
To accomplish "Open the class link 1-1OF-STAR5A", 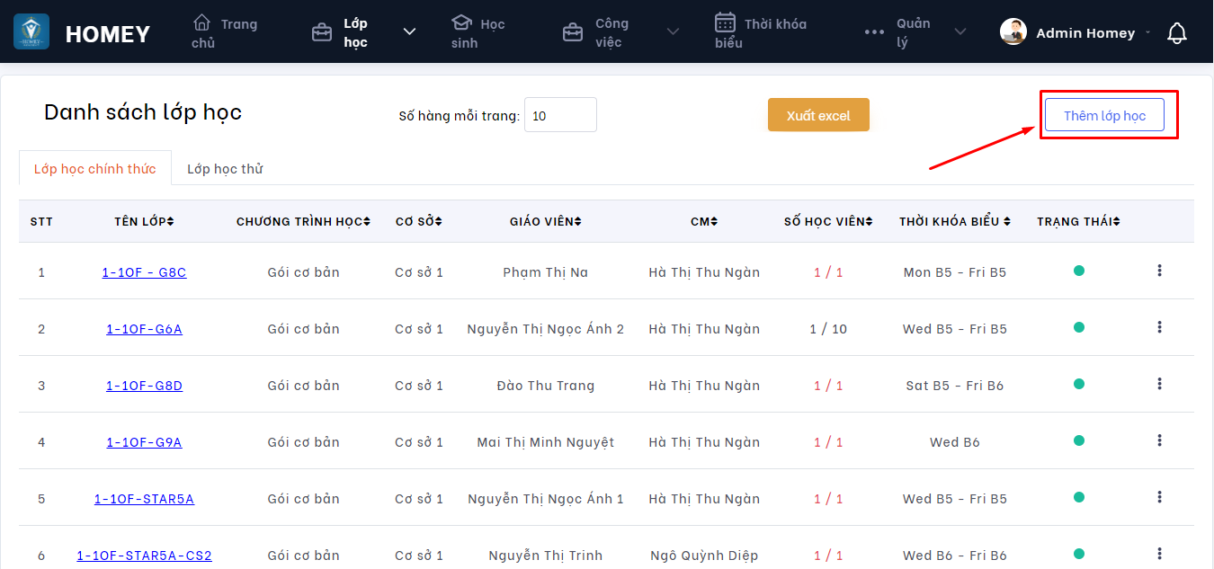I will (x=144, y=499).
